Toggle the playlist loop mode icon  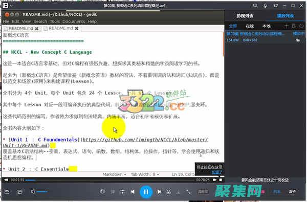[301, 26]
